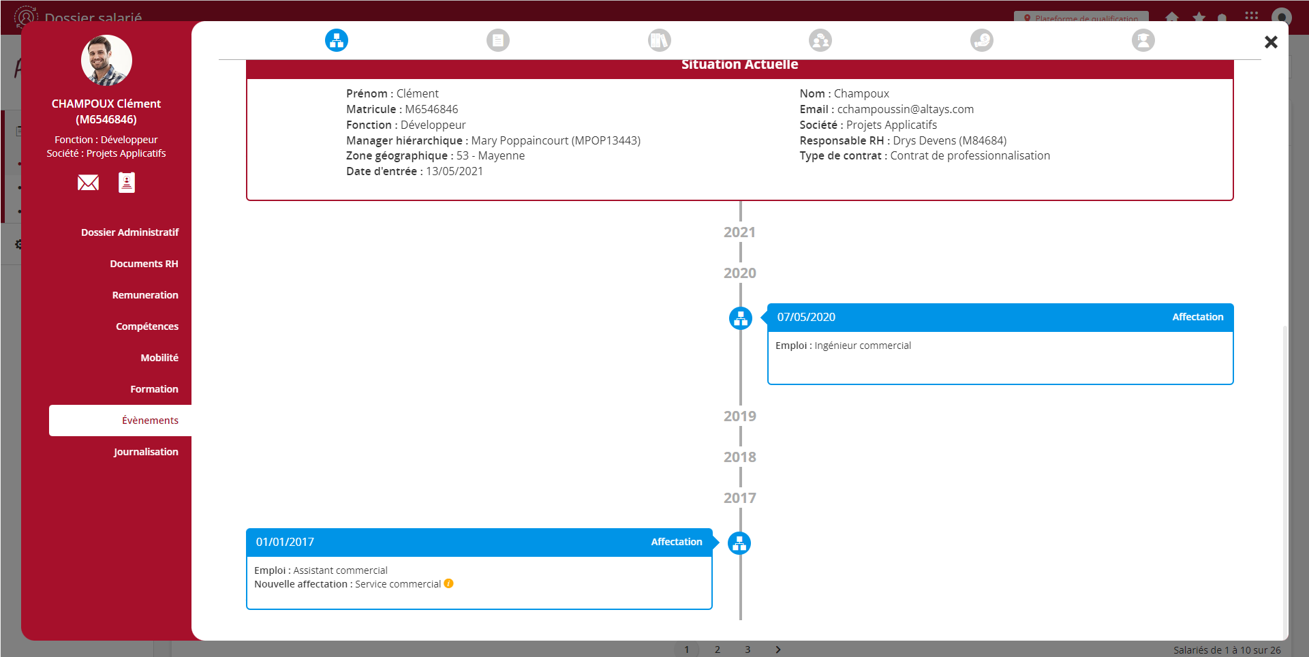Image resolution: width=1309 pixels, height=657 pixels.
Task: Click the money-in-hand icon in top bar
Action: point(982,40)
